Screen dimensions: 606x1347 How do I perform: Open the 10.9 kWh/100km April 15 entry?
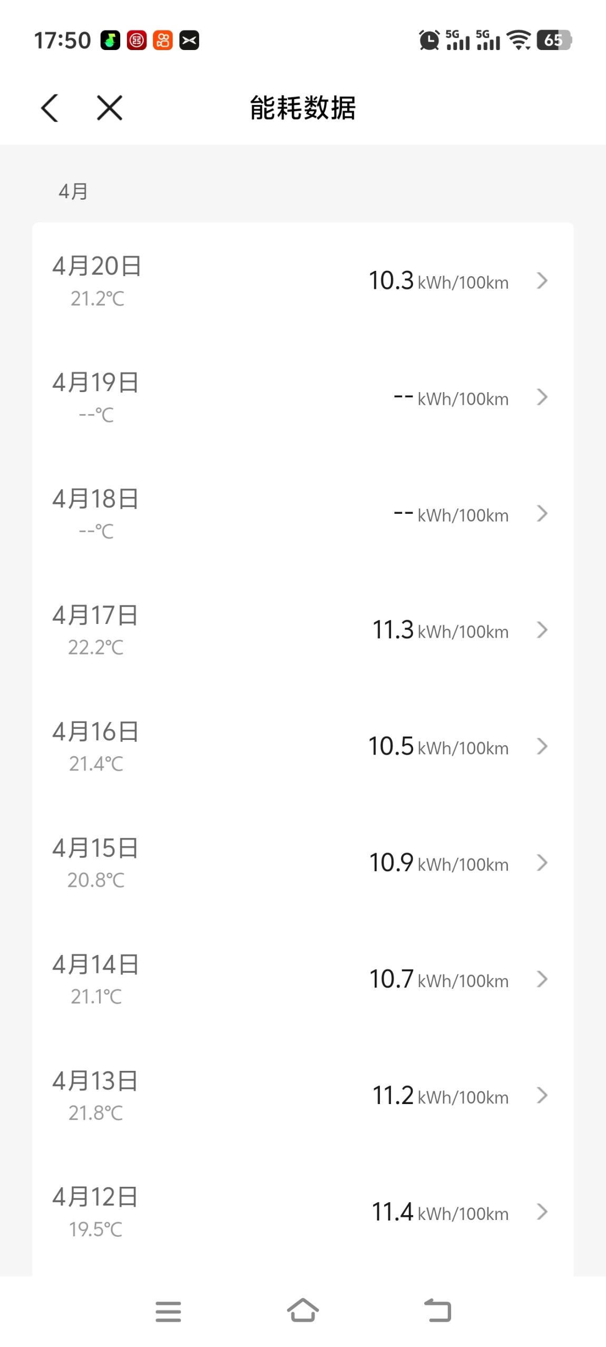pyautogui.click(x=302, y=863)
